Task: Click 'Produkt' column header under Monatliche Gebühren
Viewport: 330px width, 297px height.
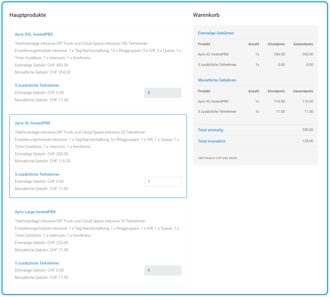Action: click(x=204, y=91)
